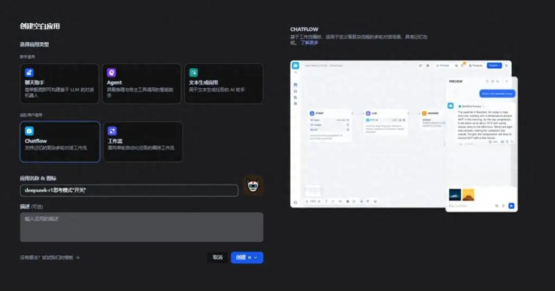Click the 应用名称 & 图标 field label
This screenshot has height=291, width=555.
pyautogui.click(x=38, y=178)
